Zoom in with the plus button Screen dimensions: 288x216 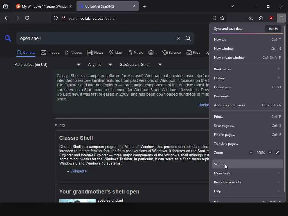click(270, 152)
